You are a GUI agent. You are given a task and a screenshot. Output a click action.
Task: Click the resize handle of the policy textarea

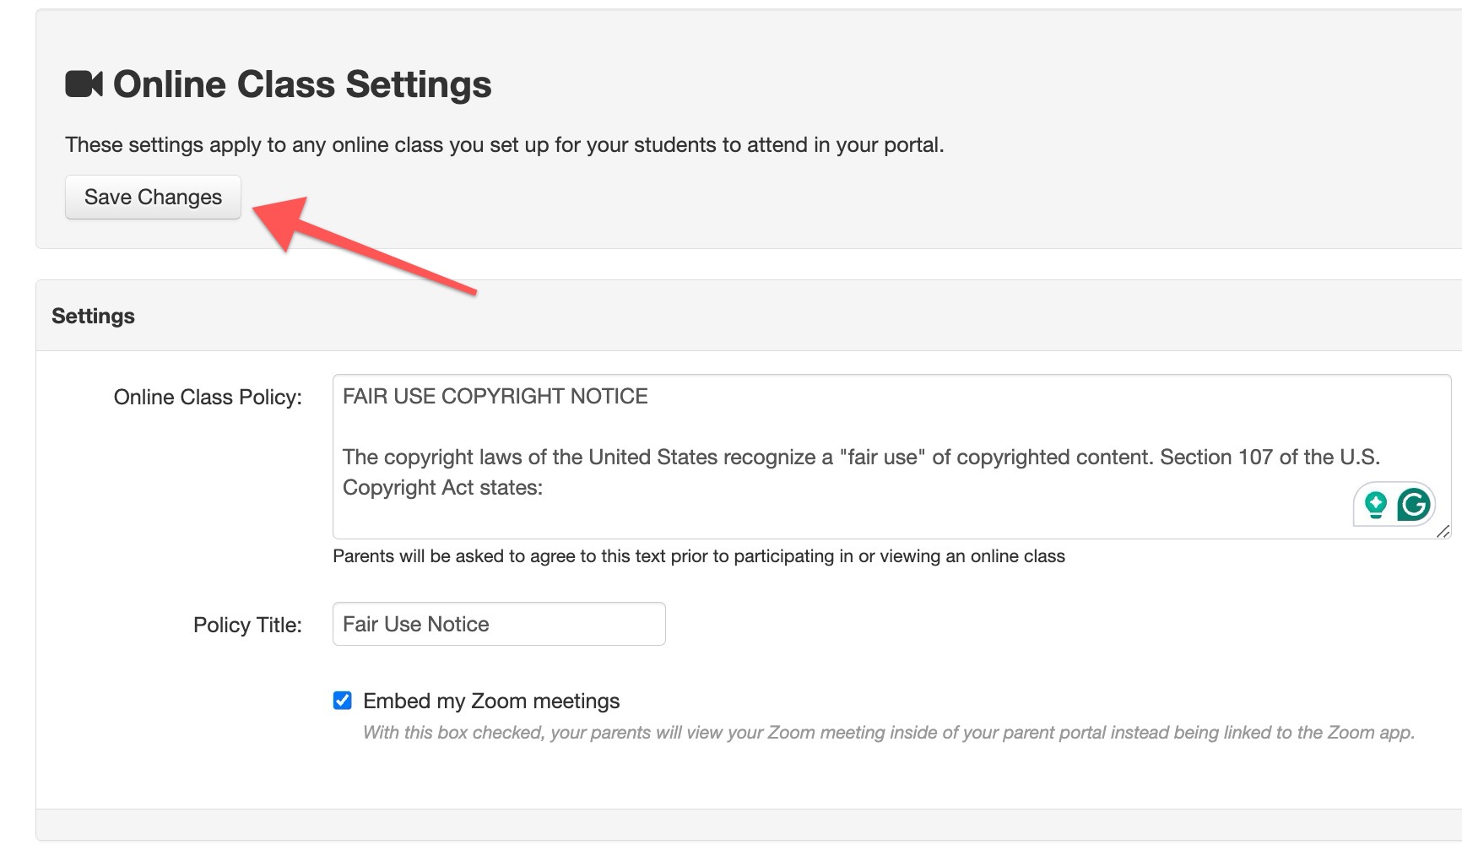pyautogui.click(x=1445, y=532)
